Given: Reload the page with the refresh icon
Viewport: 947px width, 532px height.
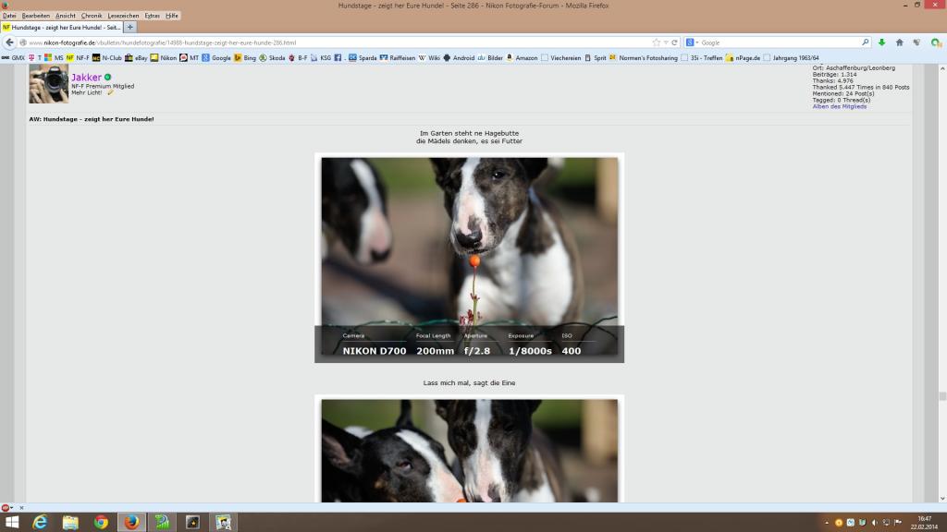Looking at the screenshot, I should (674, 42).
